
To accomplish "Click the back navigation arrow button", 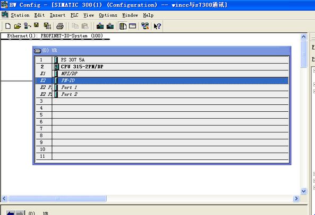I will (11, 213).
